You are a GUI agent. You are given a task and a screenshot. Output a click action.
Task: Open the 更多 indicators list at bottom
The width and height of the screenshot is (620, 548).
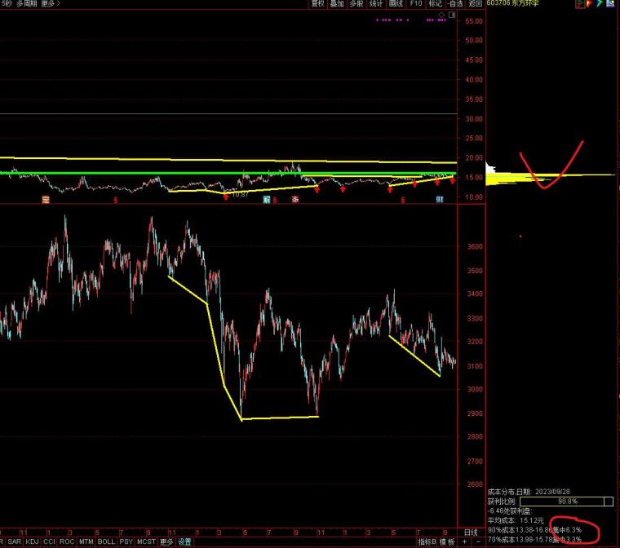click(166, 541)
